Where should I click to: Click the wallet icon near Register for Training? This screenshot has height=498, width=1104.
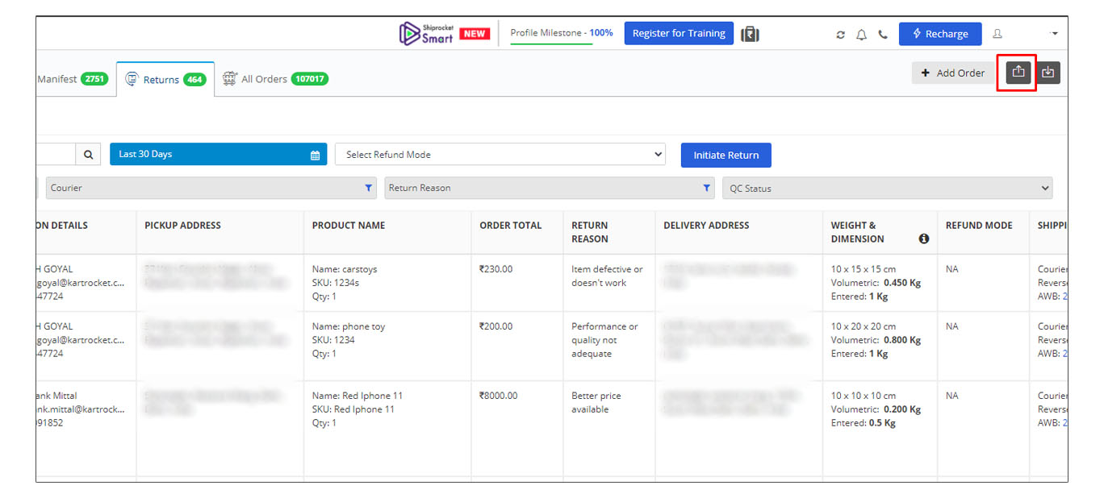751,34
